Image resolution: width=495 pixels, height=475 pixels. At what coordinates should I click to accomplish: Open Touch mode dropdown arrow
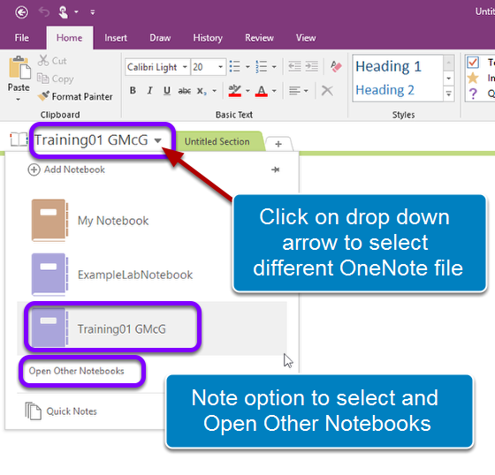[76, 12]
